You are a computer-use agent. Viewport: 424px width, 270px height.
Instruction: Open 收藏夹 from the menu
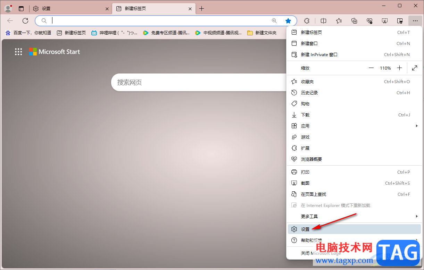[x=354, y=81]
